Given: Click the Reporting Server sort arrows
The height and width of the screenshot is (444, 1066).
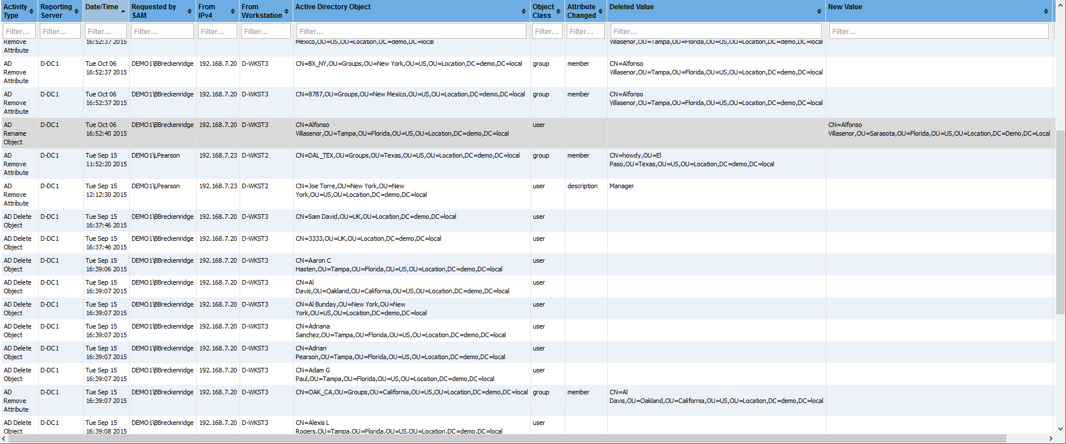Looking at the screenshot, I should [76, 12].
